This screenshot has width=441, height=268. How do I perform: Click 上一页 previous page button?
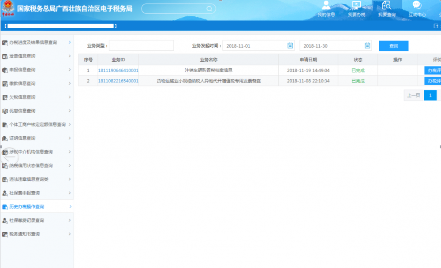pyautogui.click(x=413, y=95)
